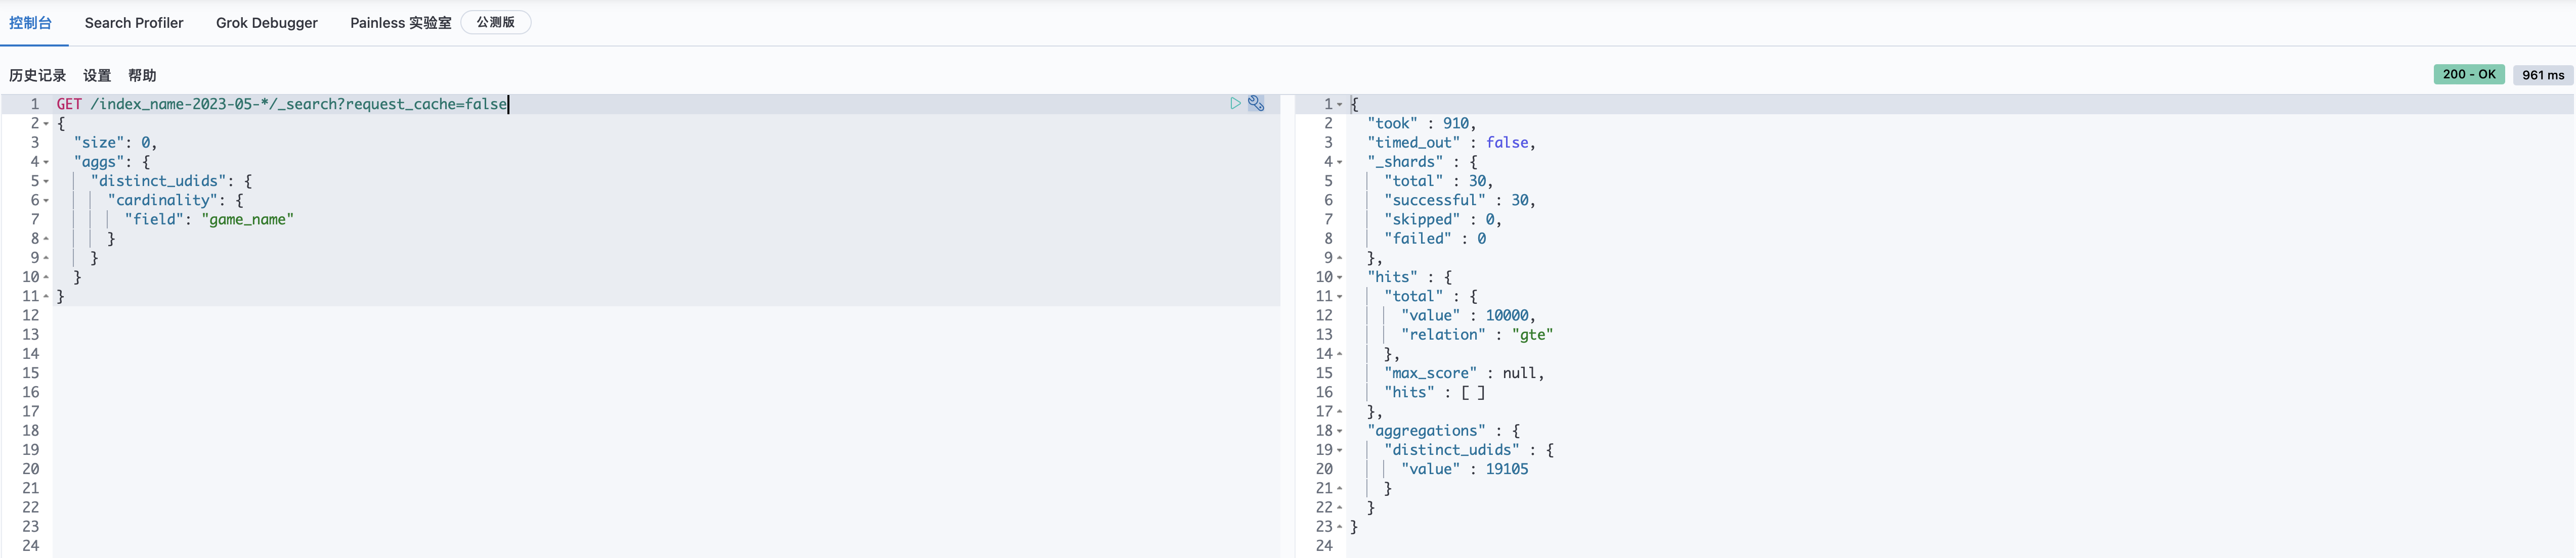Viewport: 2576px width, 558px height.
Task: Collapse _shards block at output line 4
Action: pos(1340,162)
